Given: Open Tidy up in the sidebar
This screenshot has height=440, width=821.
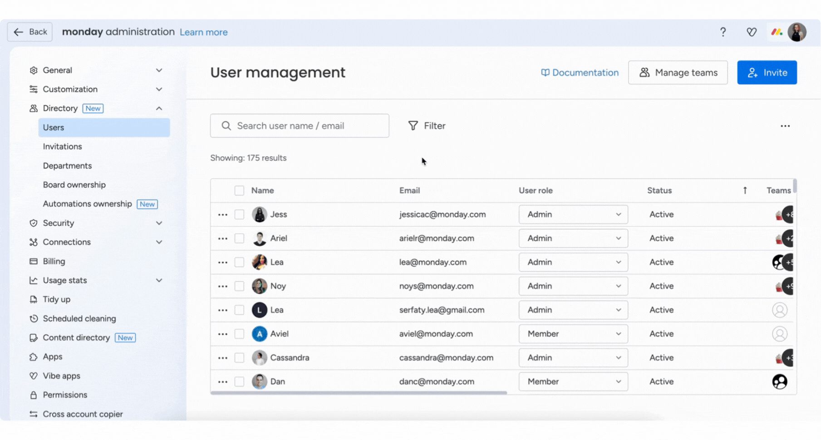Looking at the screenshot, I should (56, 299).
